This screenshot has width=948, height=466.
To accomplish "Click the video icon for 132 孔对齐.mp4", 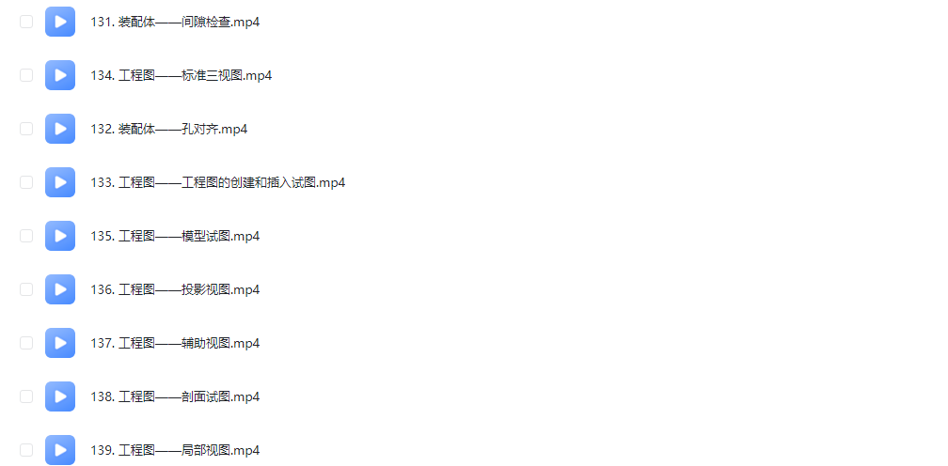I will [x=60, y=129].
